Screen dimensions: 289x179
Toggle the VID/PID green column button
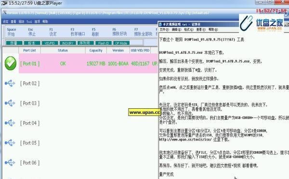pyautogui.click(x=50, y=43)
